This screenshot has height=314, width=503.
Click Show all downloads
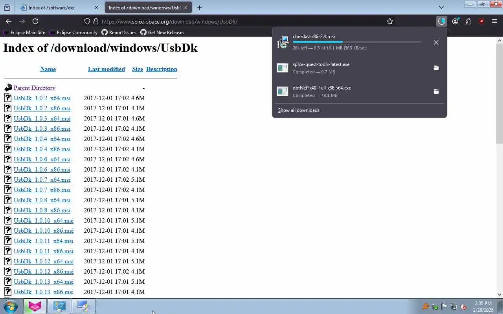[x=299, y=110]
